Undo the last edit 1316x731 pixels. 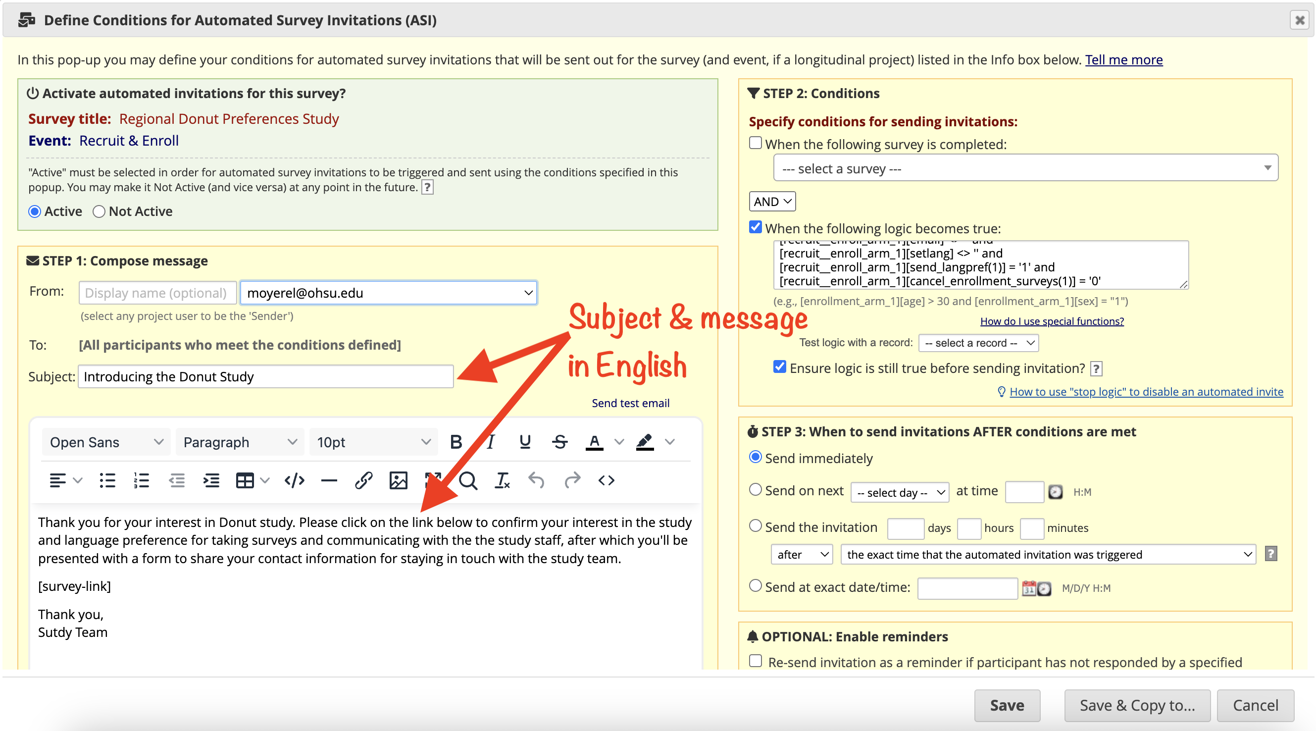pos(537,480)
